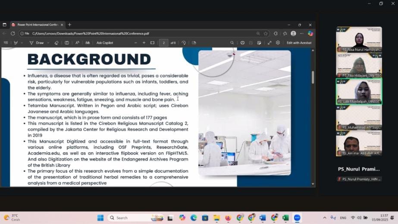The width and height of the screenshot is (398, 224).
Task: Zoom in the PDF with plus
Action: pyautogui.click(x=144, y=43)
